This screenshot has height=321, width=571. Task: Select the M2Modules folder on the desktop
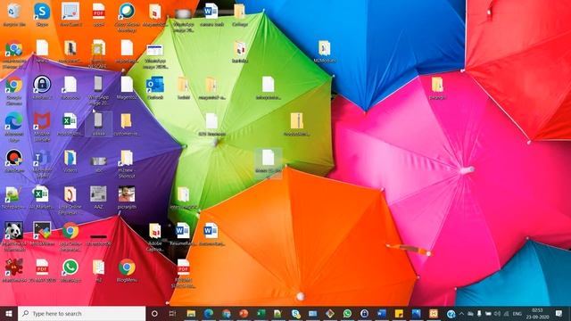324,51
